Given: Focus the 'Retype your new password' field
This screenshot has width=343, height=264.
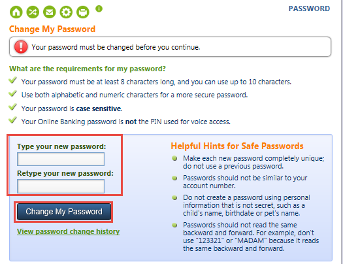Looking at the screenshot, I should (x=61, y=186).
